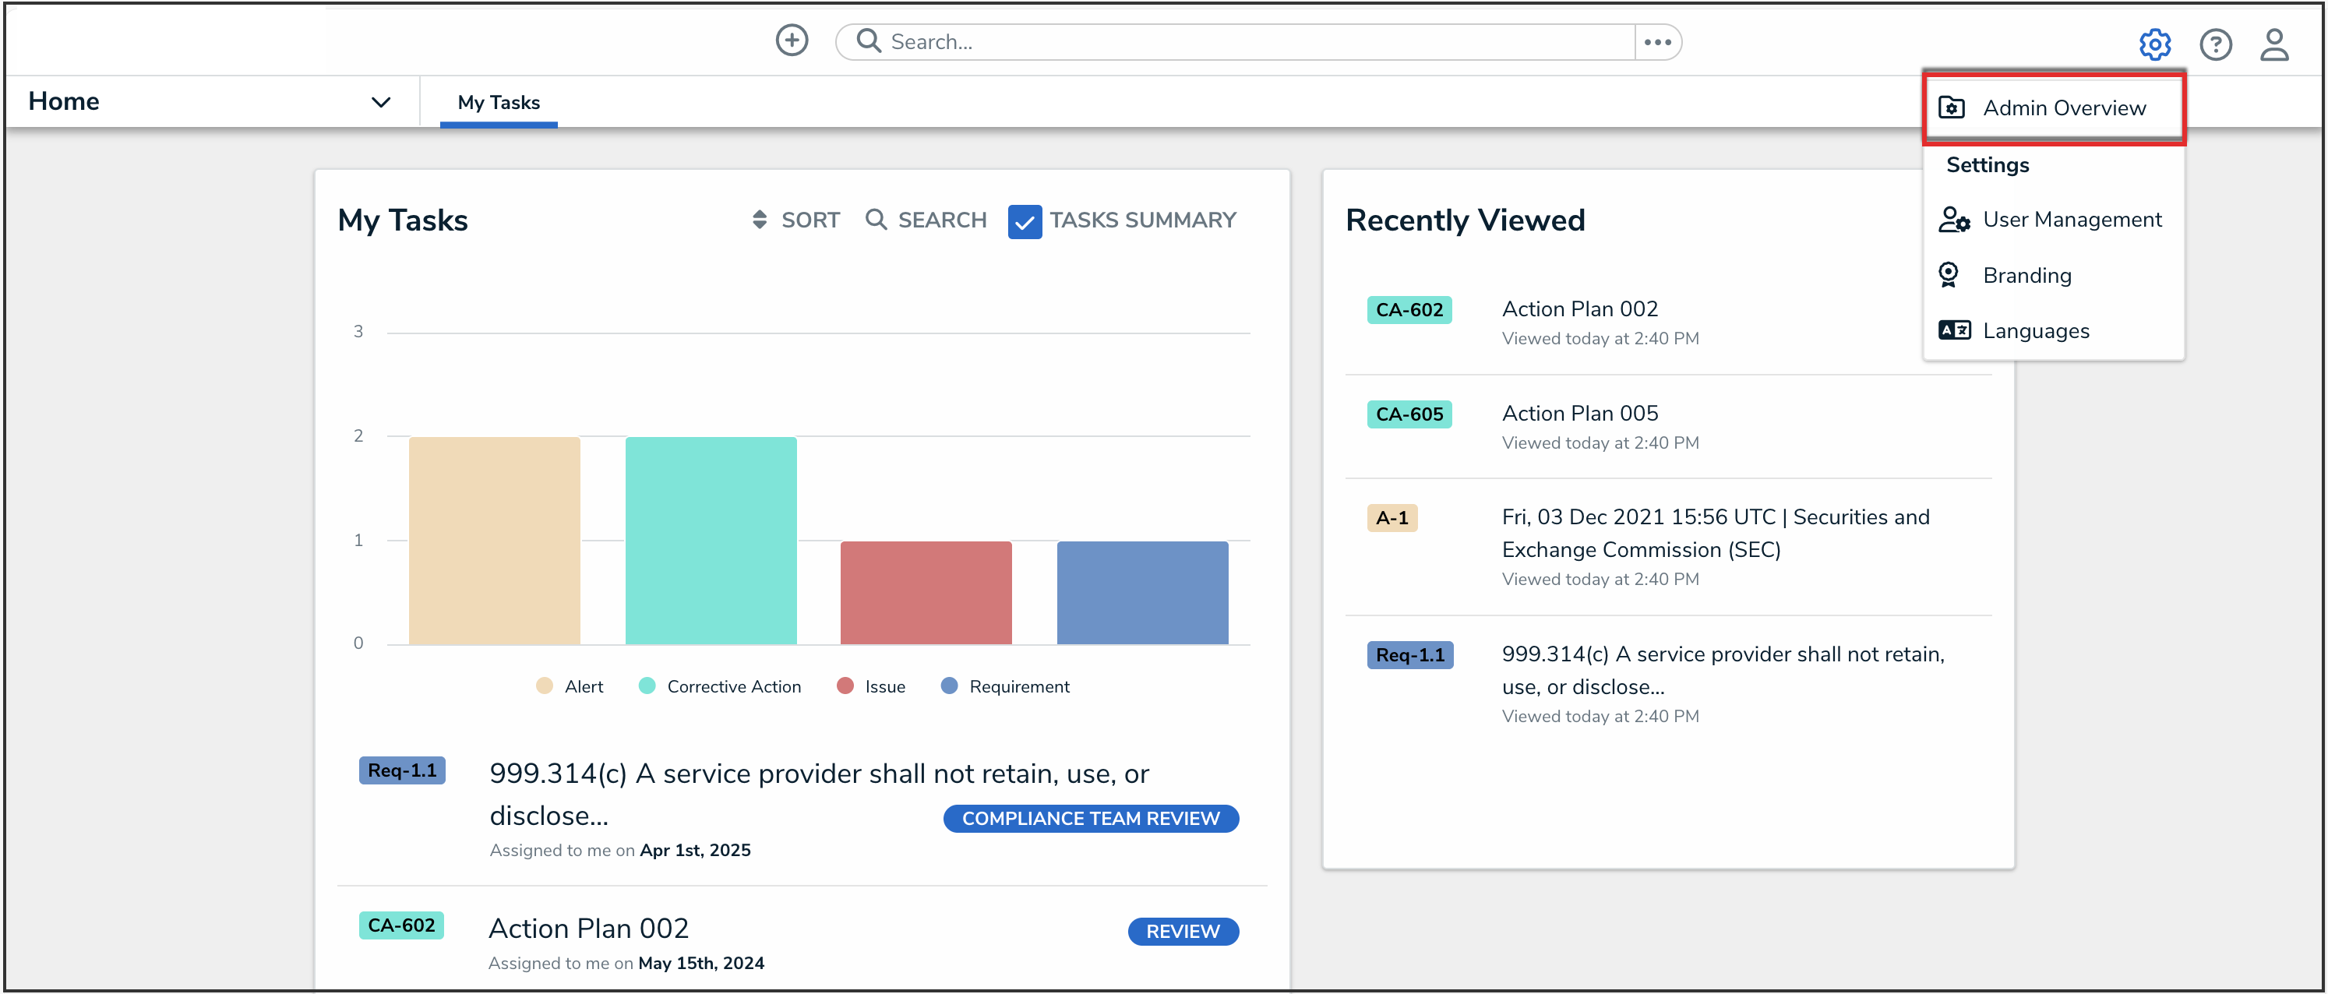Screen dimensions: 2328x994
Task: Open Action Plan 005 in Recently Viewed
Action: point(1580,413)
